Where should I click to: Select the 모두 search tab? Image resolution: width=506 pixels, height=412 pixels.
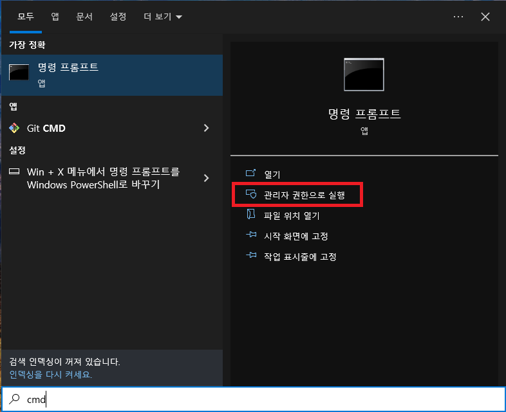(26, 17)
